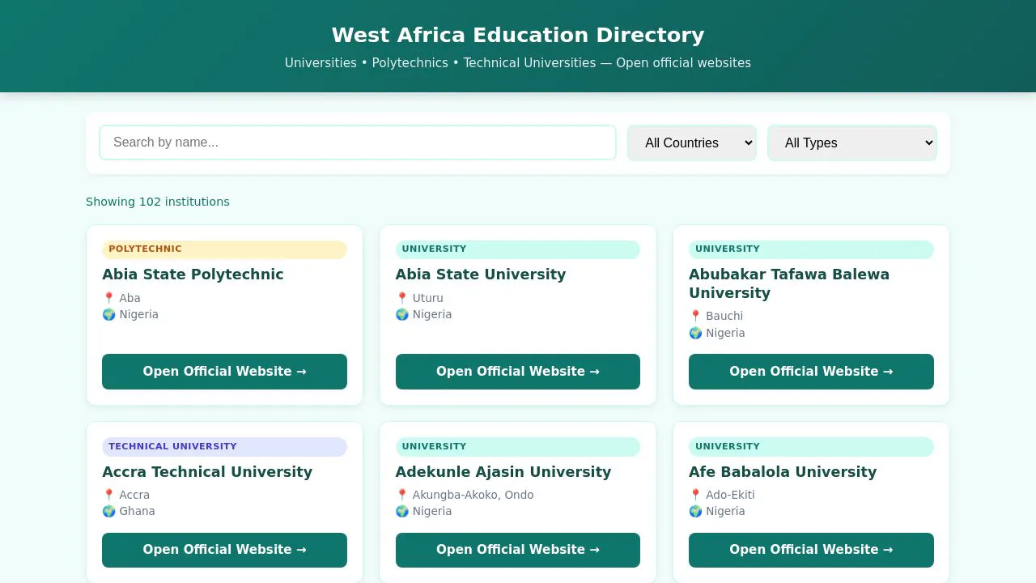
Task: Click the globe icon on Abia State University card
Action: point(402,314)
